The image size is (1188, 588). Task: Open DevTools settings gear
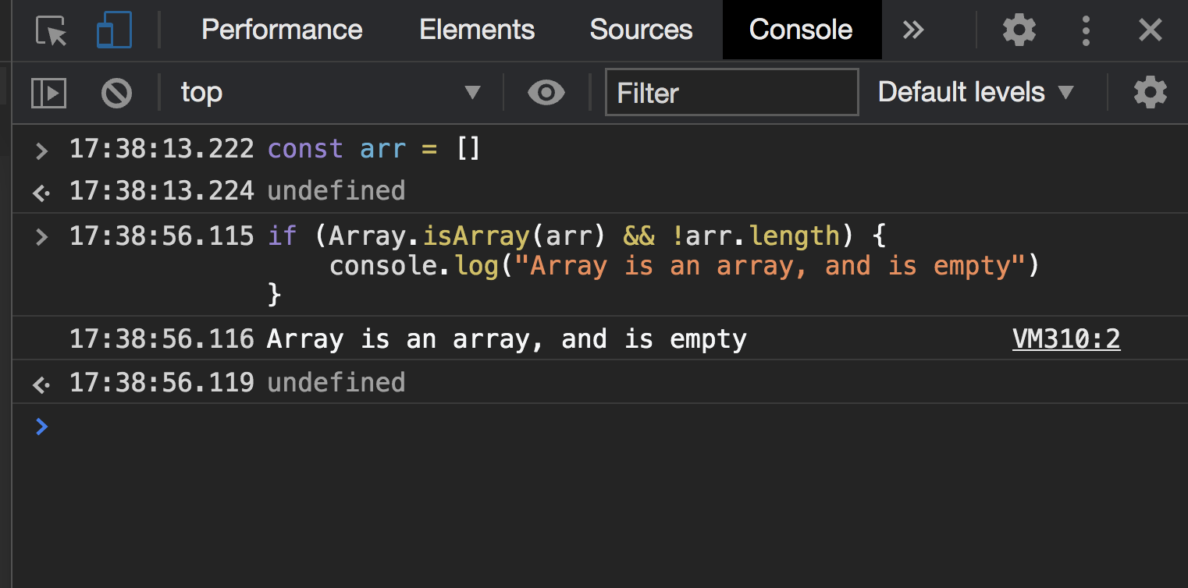[1019, 30]
